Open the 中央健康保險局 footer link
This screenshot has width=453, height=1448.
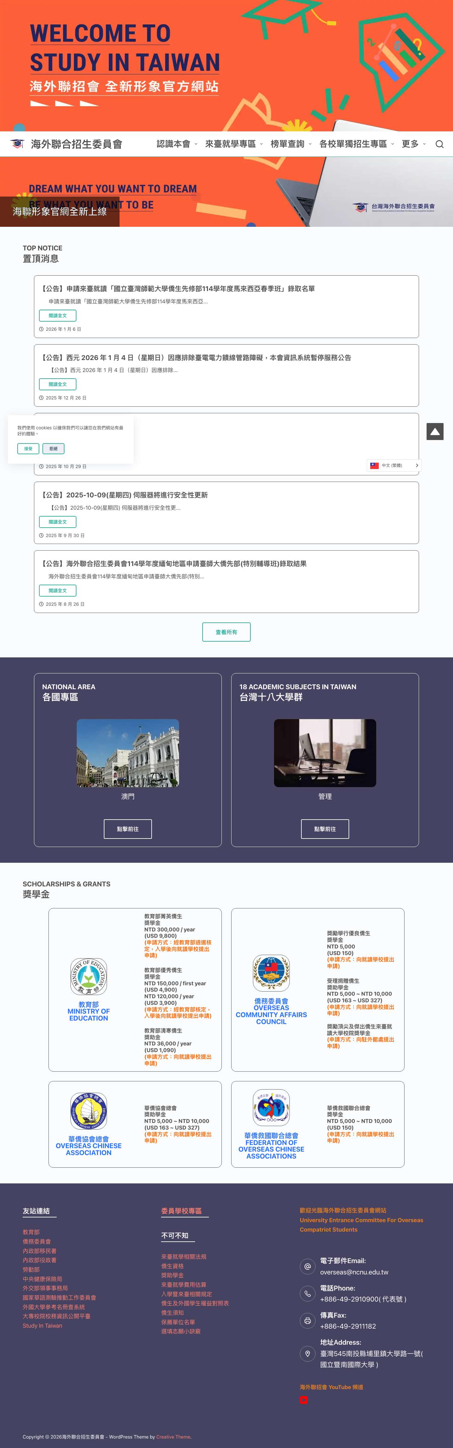[x=42, y=1279]
